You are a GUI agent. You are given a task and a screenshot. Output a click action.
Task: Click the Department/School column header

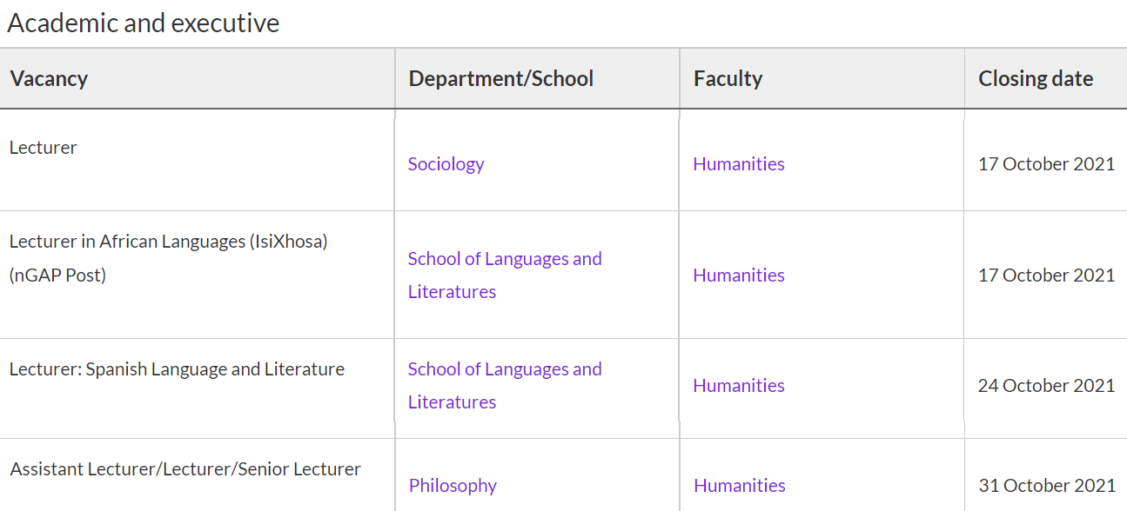tap(500, 78)
